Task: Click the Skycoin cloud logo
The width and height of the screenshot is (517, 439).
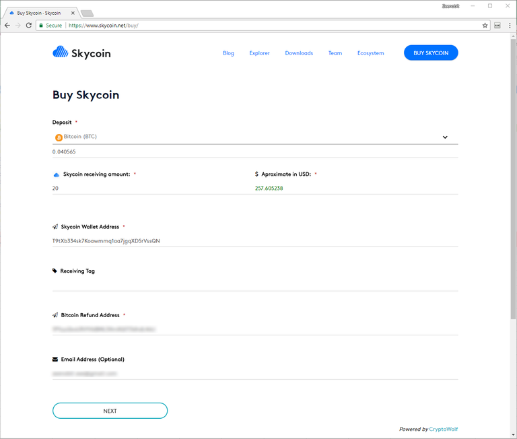Action: (x=61, y=52)
